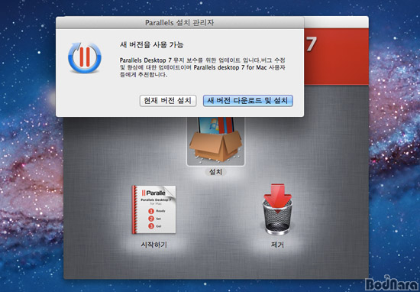
Task: Open the Parallels Desktop 7 booklet icon
Action: pos(153,209)
